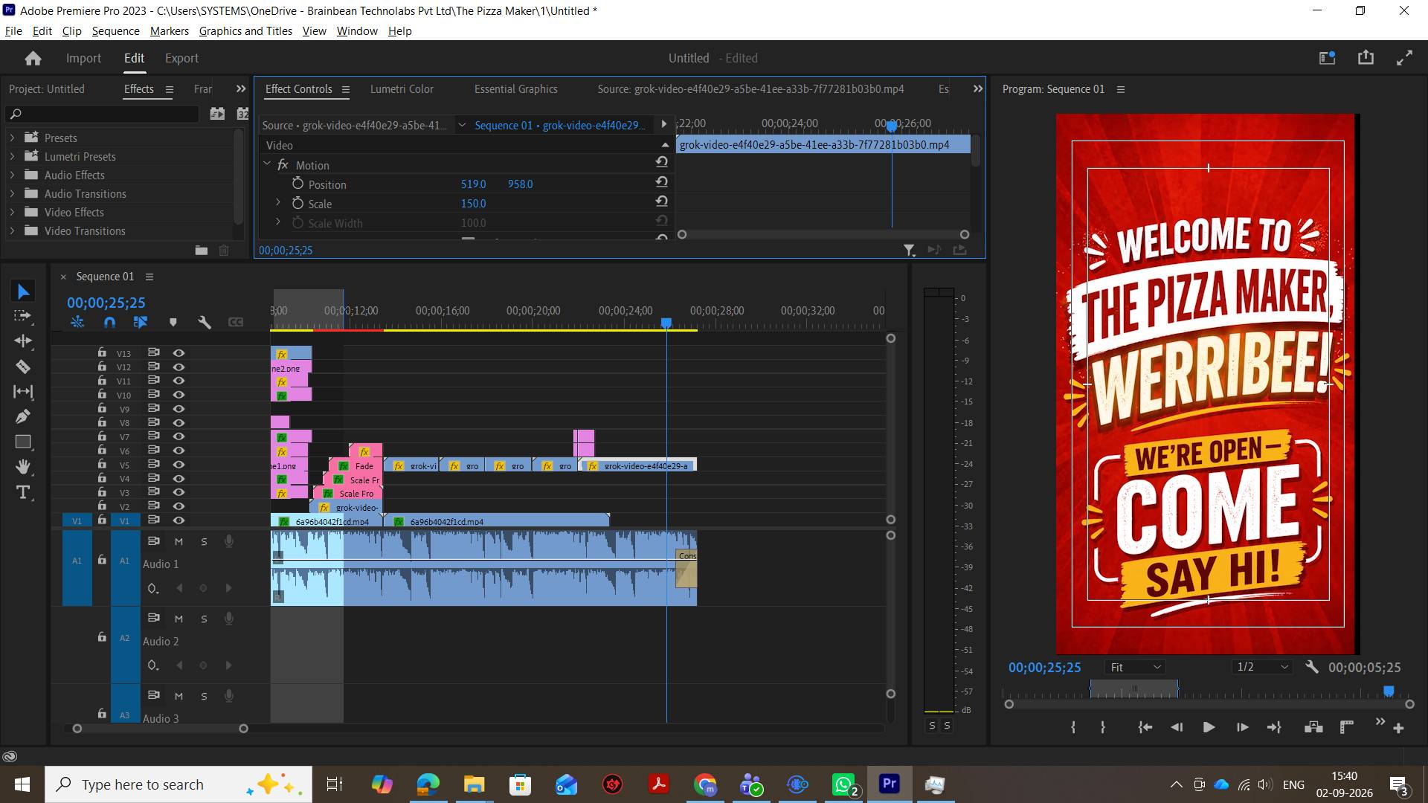
Task: Choose the Type tool
Action: pyautogui.click(x=23, y=492)
